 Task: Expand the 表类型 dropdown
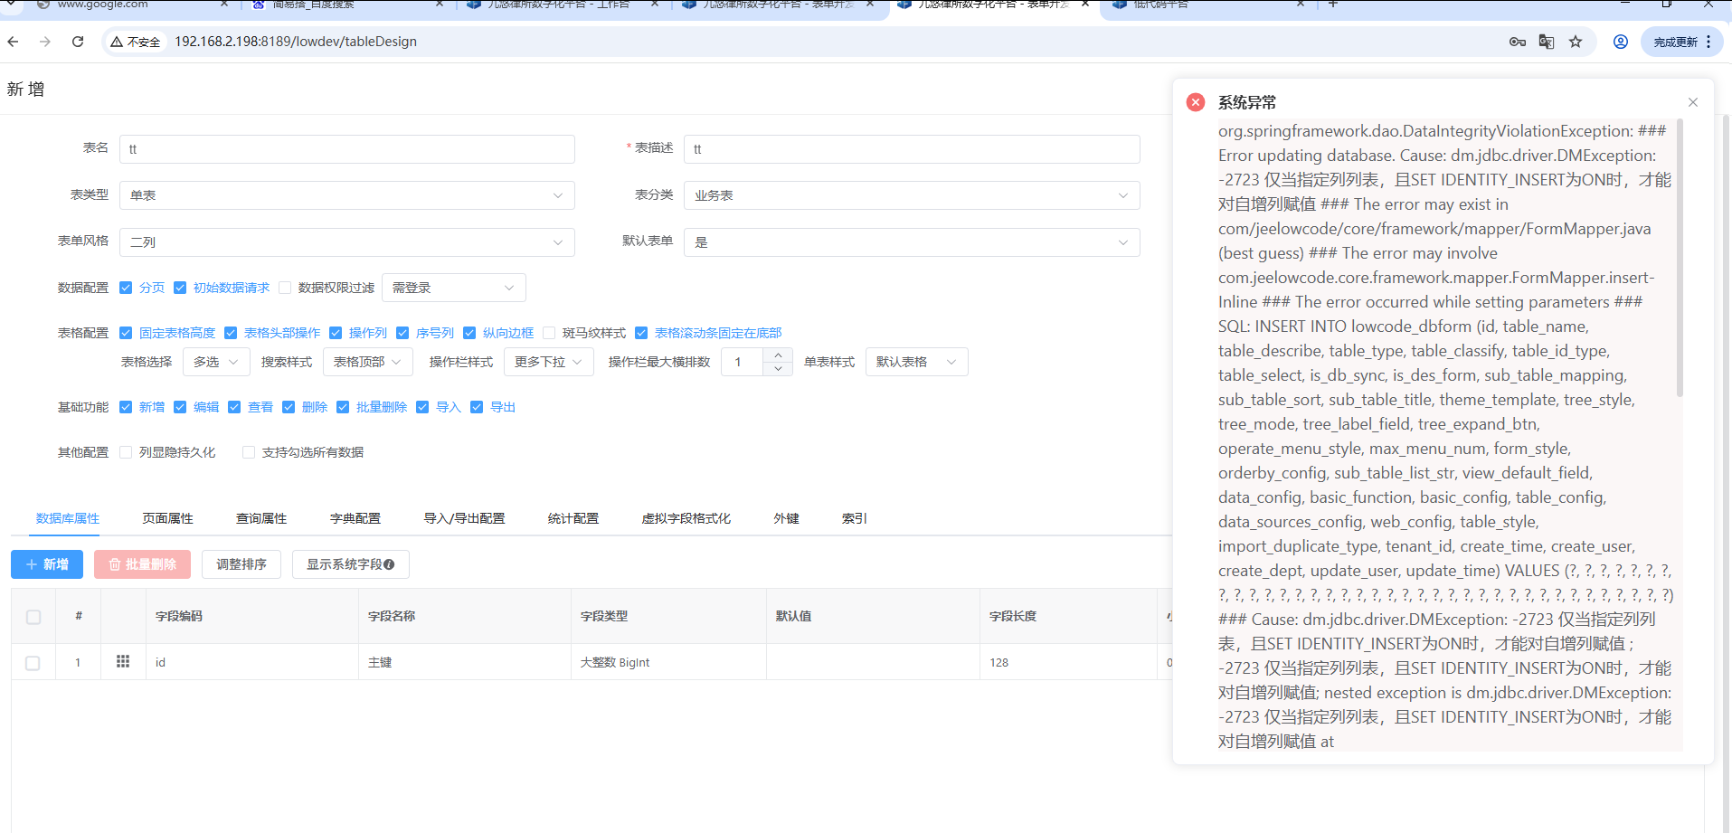346,195
